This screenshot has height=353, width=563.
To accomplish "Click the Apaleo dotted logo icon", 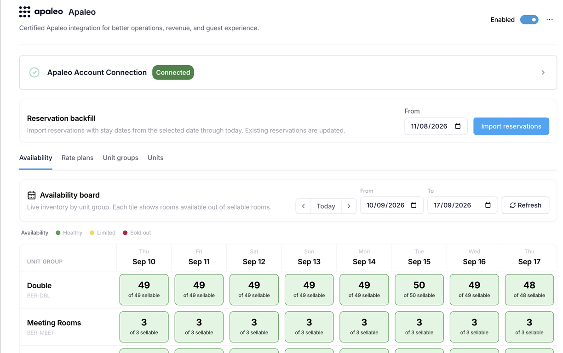I will [x=25, y=12].
